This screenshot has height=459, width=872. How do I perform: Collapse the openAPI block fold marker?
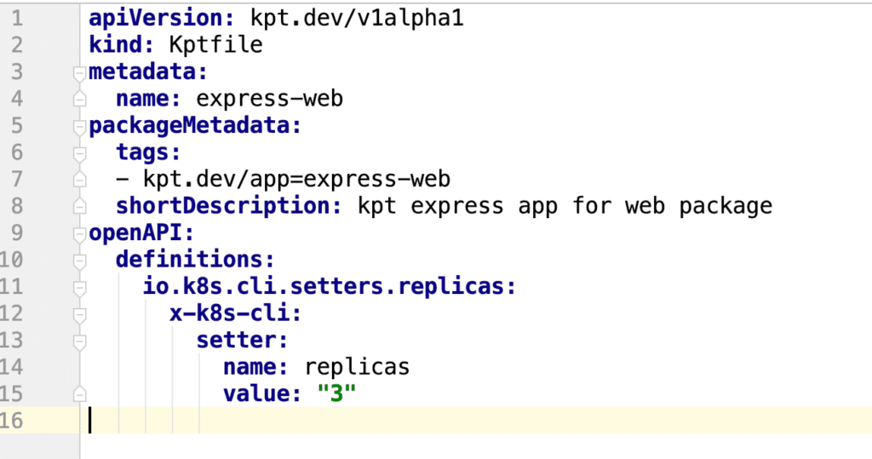point(79,233)
